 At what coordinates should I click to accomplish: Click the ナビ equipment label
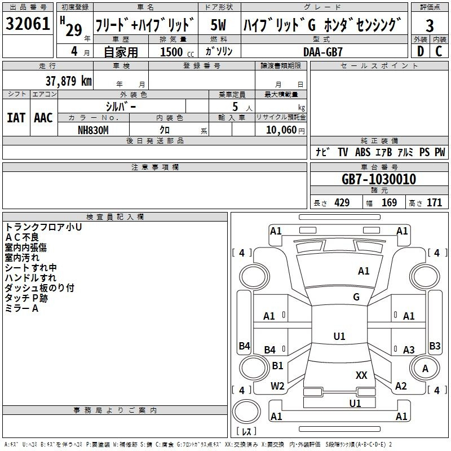coord(322,152)
